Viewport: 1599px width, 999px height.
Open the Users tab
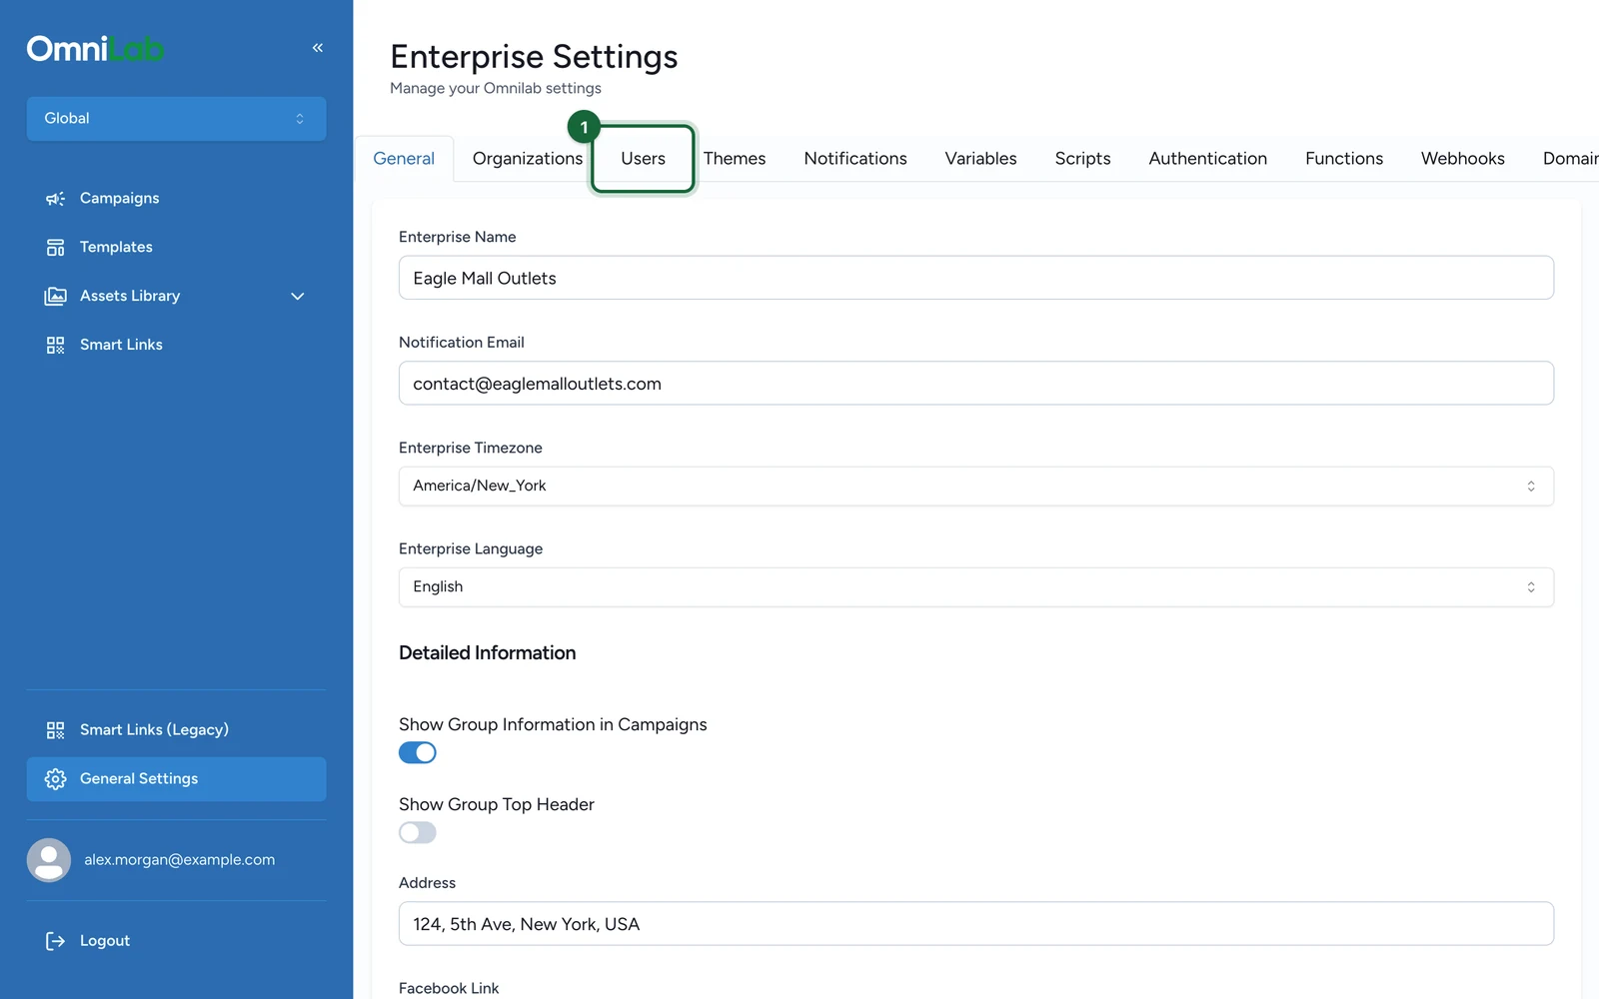click(643, 159)
